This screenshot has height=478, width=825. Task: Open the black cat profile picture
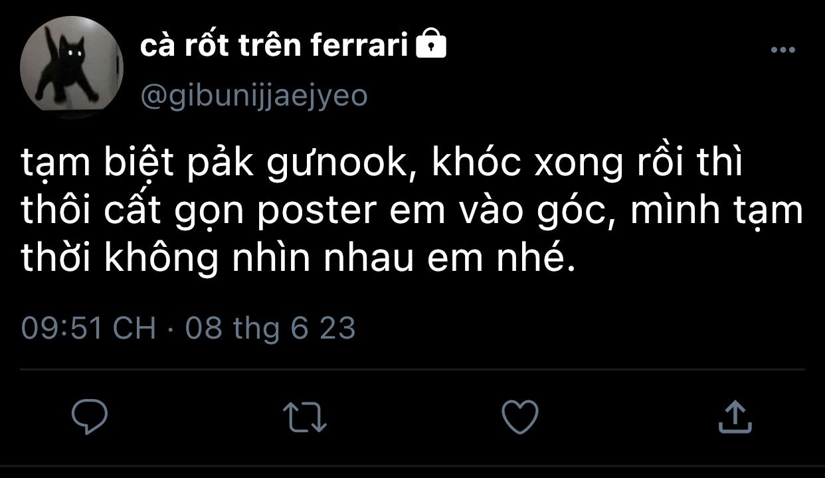72,68
